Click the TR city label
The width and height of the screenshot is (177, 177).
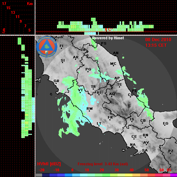(93, 87)
